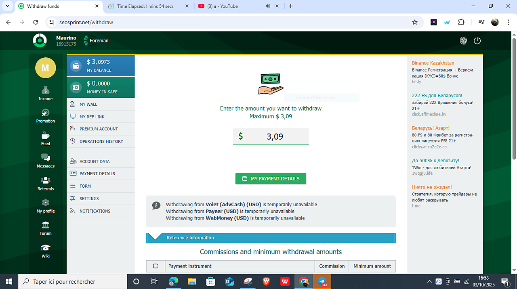Click the power logout icon

[x=477, y=41]
